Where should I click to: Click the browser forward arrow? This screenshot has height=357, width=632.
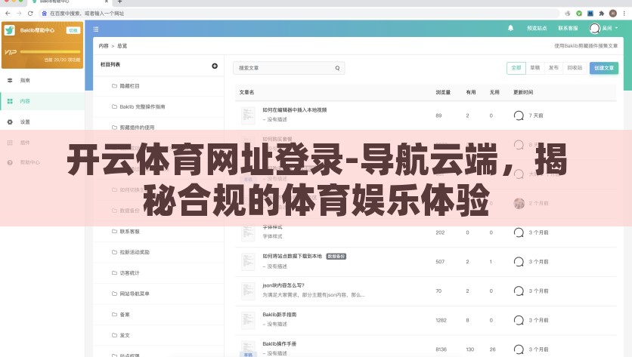(19, 14)
